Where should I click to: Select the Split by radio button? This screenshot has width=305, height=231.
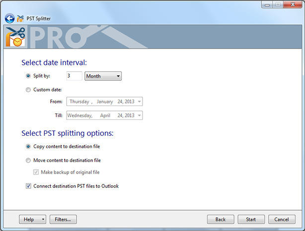28,76
